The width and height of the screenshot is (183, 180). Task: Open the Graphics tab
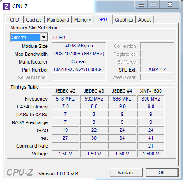click(x=124, y=20)
